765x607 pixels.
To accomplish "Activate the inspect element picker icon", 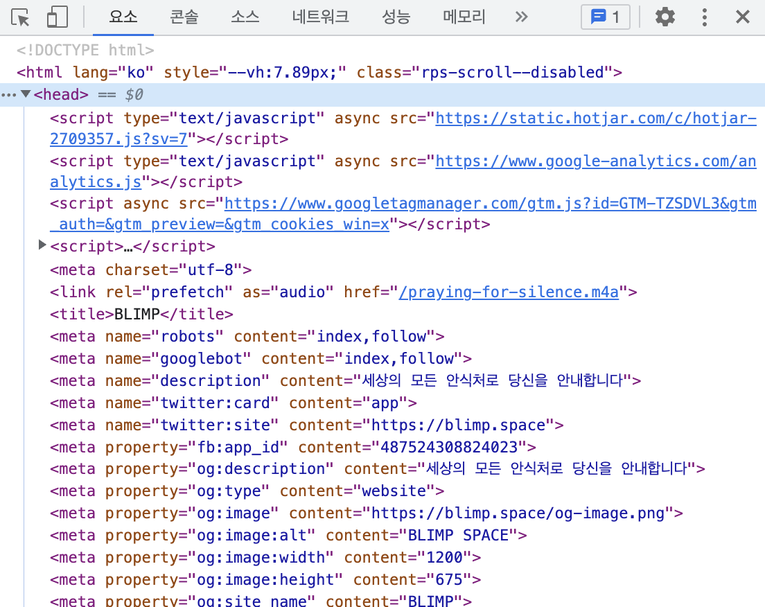I will 20,17.
